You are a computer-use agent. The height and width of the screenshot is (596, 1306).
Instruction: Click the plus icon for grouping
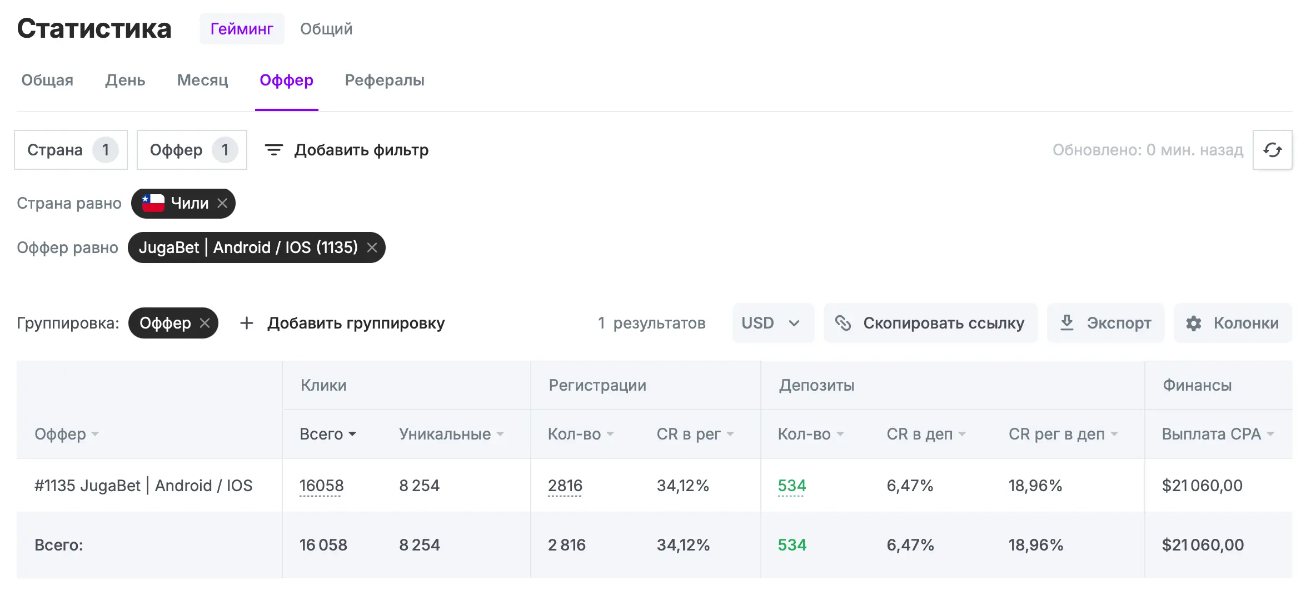click(x=246, y=323)
